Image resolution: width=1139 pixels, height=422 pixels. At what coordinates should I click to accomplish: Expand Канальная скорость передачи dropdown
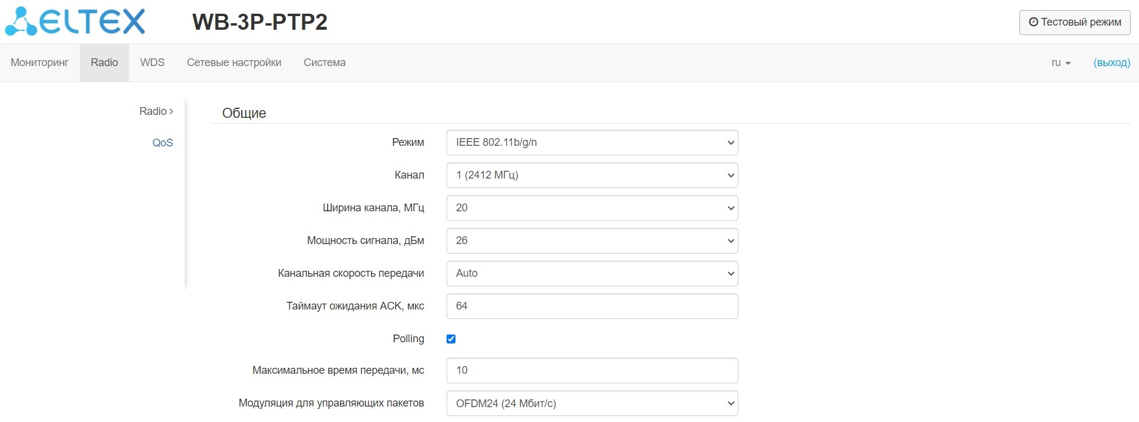592,274
